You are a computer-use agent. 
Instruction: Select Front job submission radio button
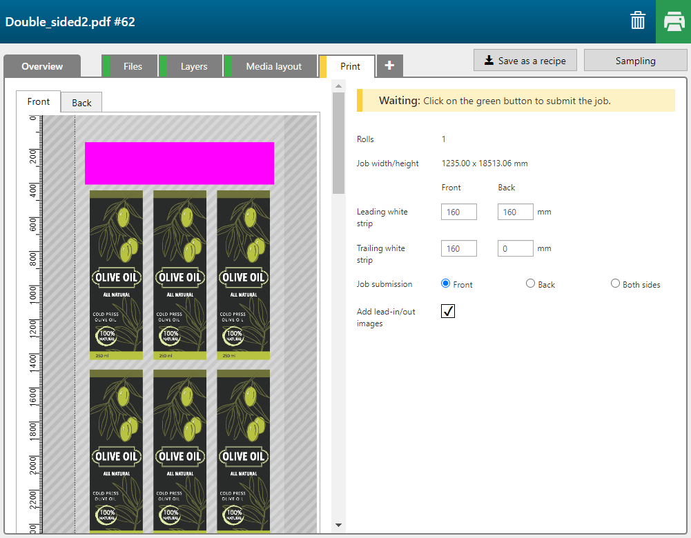[445, 283]
